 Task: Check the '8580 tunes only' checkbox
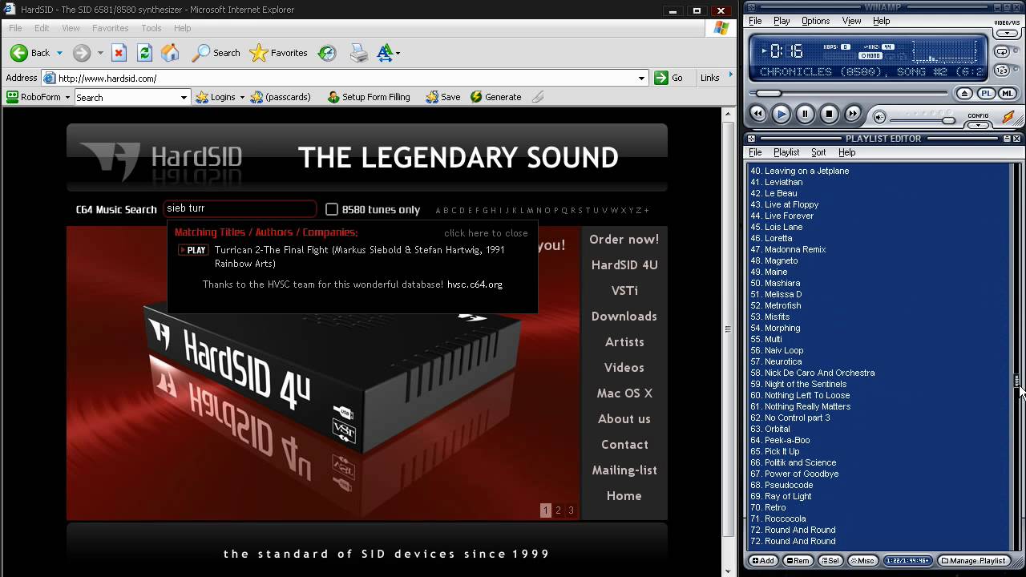(x=332, y=209)
